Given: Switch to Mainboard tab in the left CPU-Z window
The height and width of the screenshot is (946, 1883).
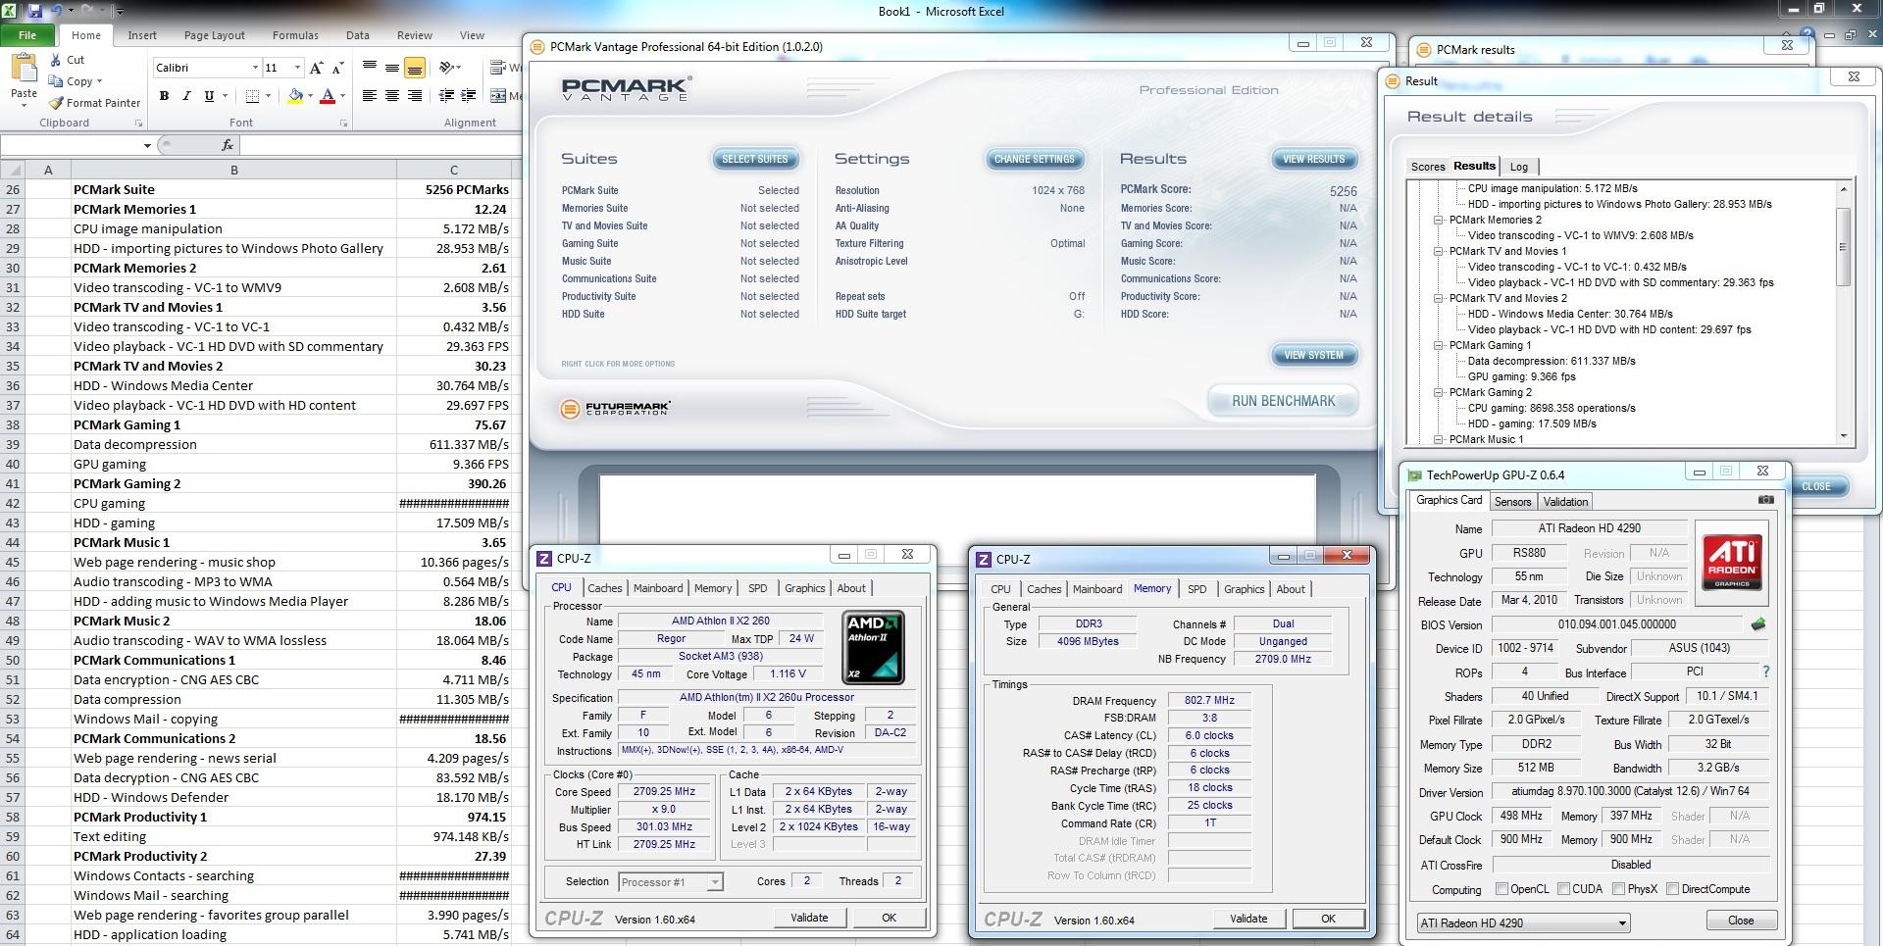Looking at the screenshot, I should (657, 588).
